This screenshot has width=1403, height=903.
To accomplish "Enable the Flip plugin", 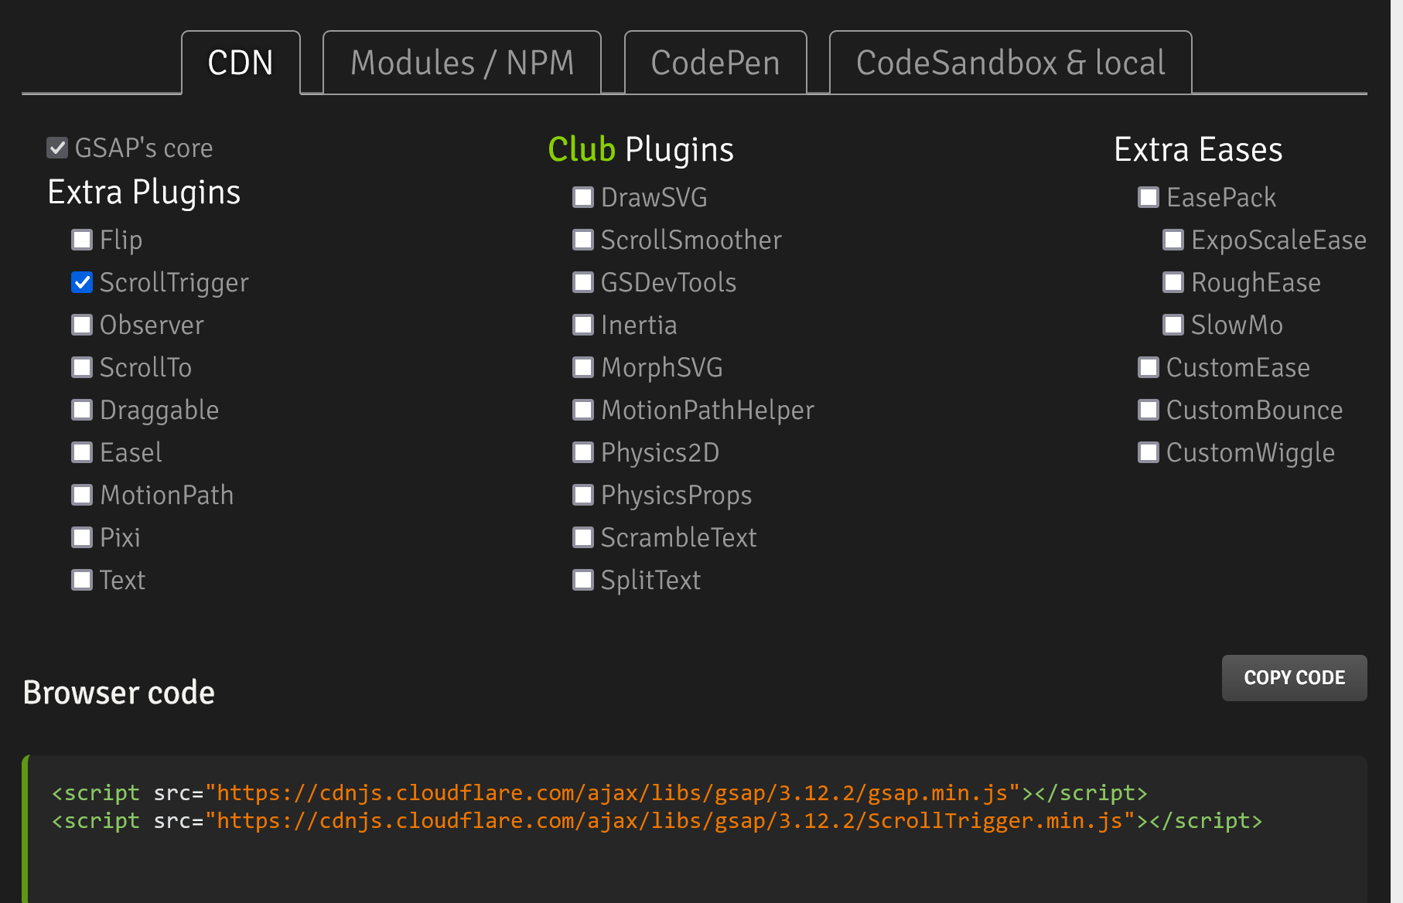I will pyautogui.click(x=82, y=240).
